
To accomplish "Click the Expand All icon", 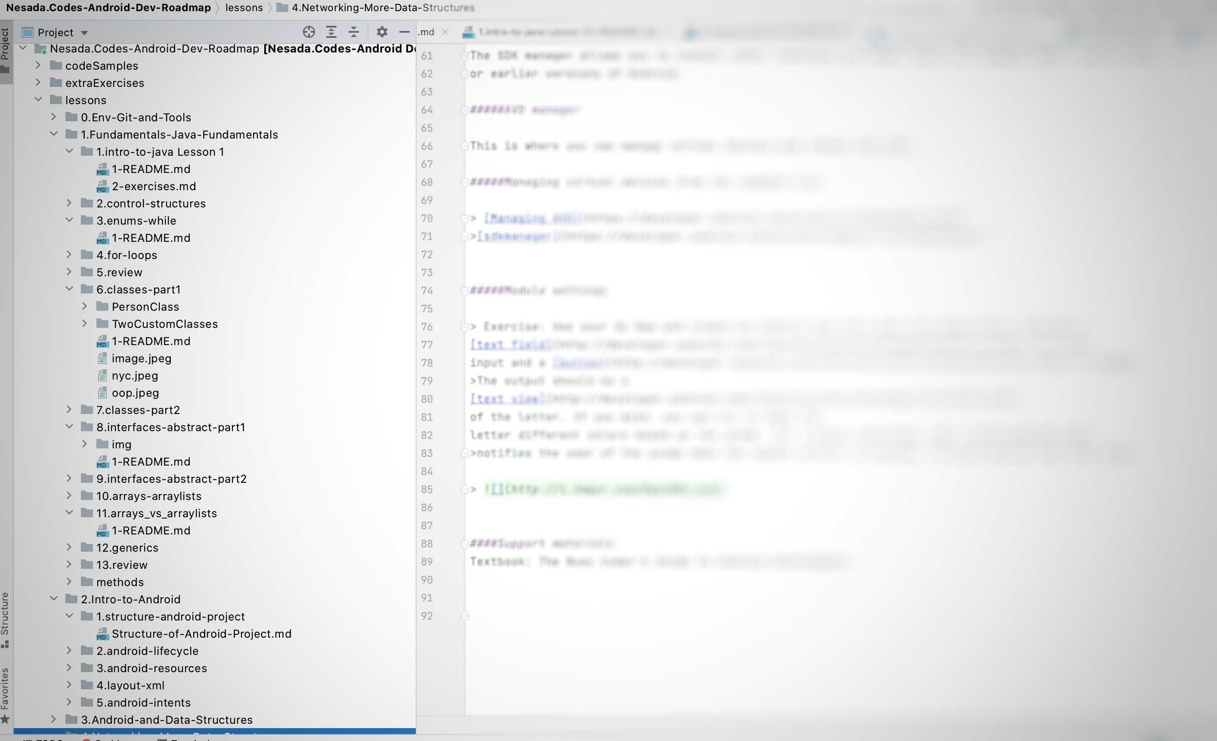I will (x=331, y=31).
